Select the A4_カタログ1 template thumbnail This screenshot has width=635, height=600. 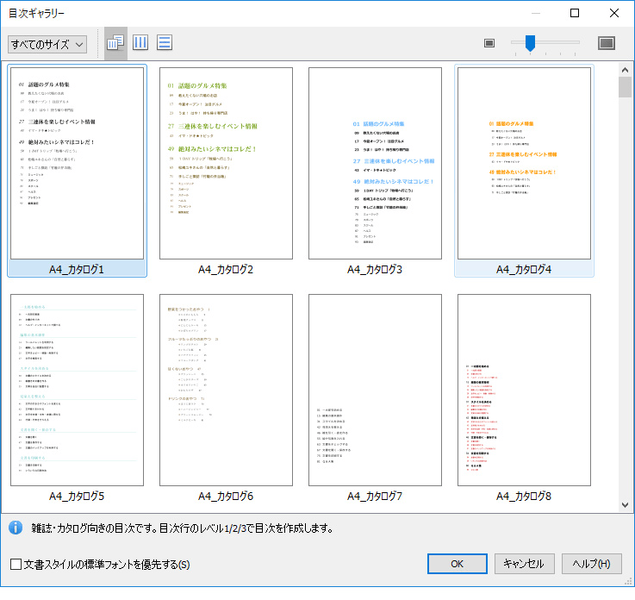coord(78,164)
